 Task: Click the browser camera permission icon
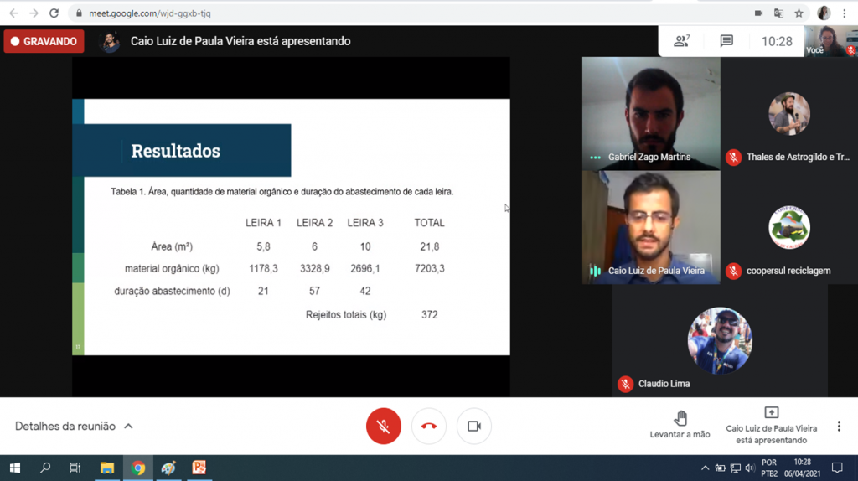point(758,13)
